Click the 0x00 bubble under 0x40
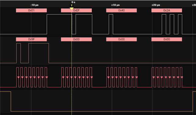 tap(122, 39)
